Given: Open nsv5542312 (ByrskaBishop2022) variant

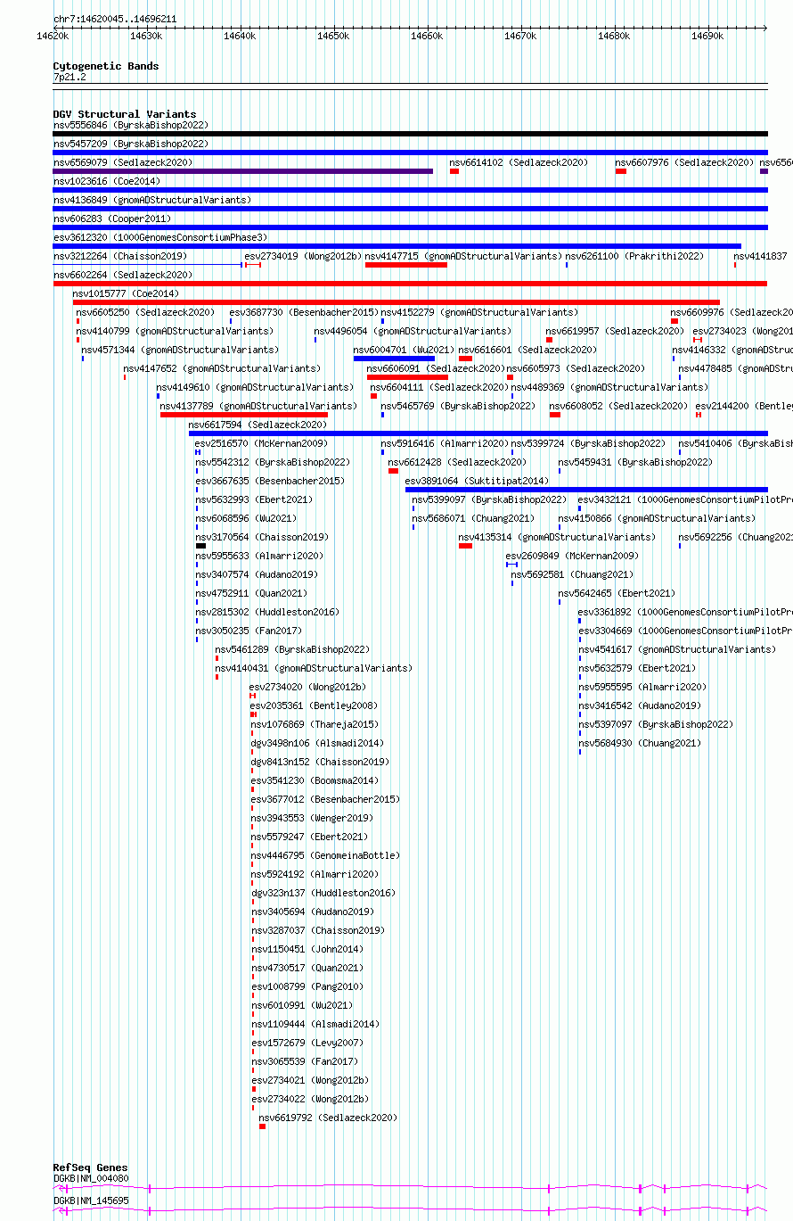Looking at the screenshot, I should (273, 462).
